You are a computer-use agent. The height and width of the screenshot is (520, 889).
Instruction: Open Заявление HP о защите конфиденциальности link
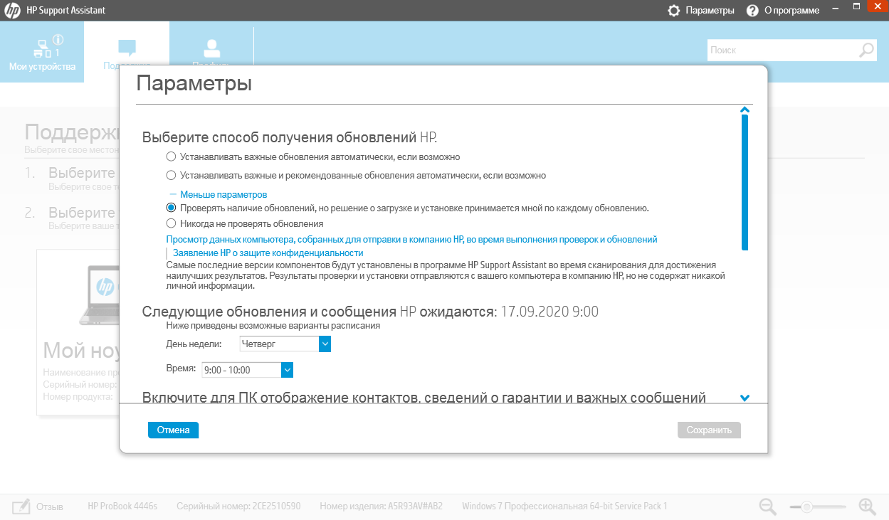(268, 253)
